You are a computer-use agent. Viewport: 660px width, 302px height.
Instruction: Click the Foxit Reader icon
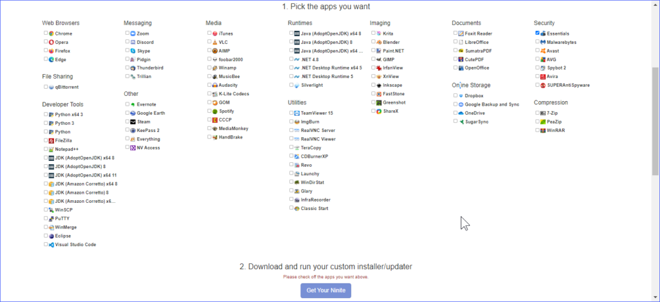[x=461, y=33]
